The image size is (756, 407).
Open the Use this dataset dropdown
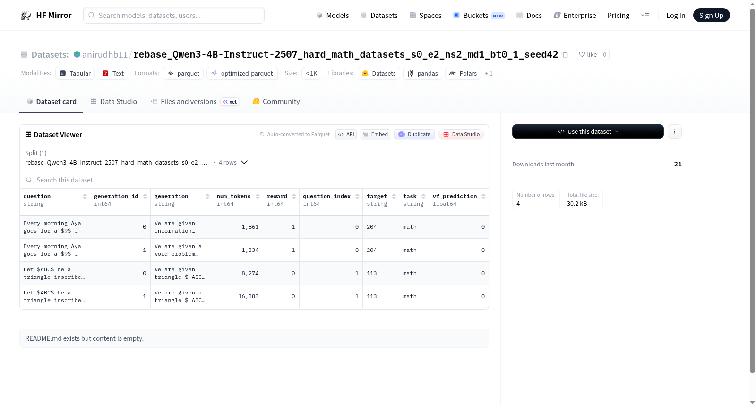click(588, 131)
